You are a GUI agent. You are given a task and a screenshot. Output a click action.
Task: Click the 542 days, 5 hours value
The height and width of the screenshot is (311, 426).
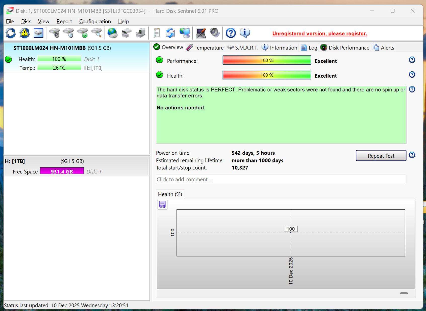tap(253, 153)
